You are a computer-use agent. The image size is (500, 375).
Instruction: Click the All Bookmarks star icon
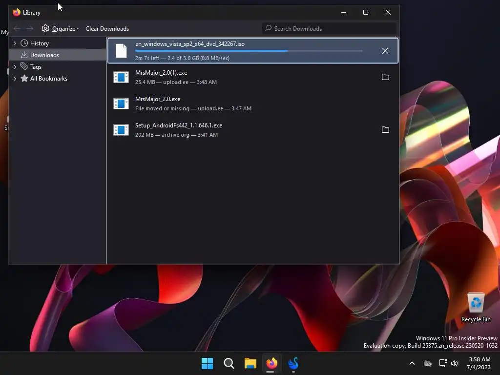click(24, 79)
